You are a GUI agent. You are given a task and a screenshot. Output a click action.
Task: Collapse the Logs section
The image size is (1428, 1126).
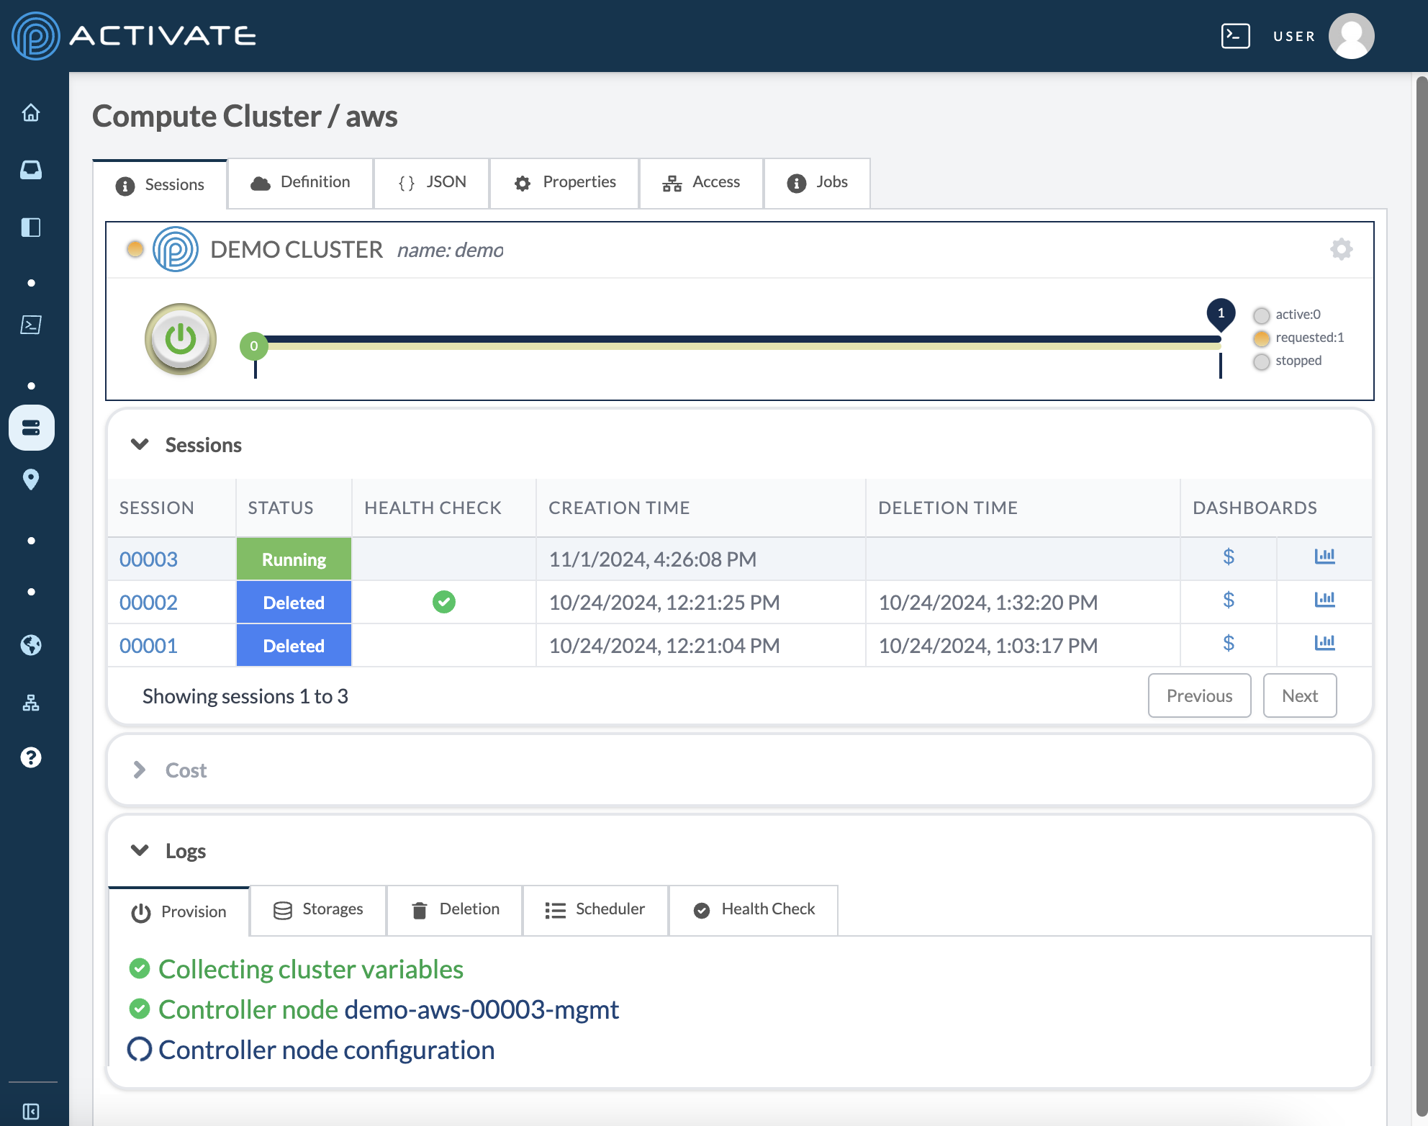140,851
